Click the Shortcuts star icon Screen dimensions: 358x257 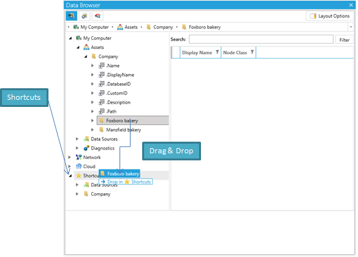click(x=79, y=175)
